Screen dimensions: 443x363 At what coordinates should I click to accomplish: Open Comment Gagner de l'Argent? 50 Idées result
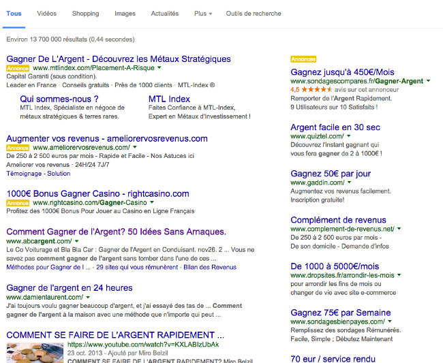pyautogui.click(x=116, y=232)
